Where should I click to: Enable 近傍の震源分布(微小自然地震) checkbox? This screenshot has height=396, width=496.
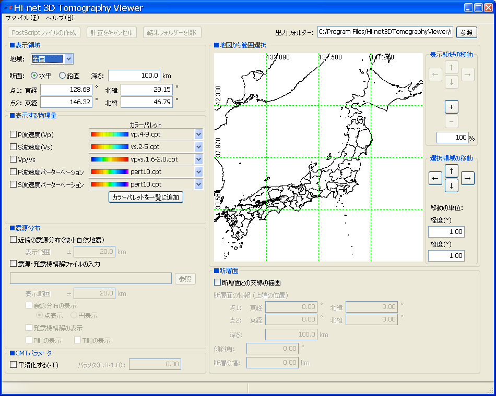coord(13,240)
